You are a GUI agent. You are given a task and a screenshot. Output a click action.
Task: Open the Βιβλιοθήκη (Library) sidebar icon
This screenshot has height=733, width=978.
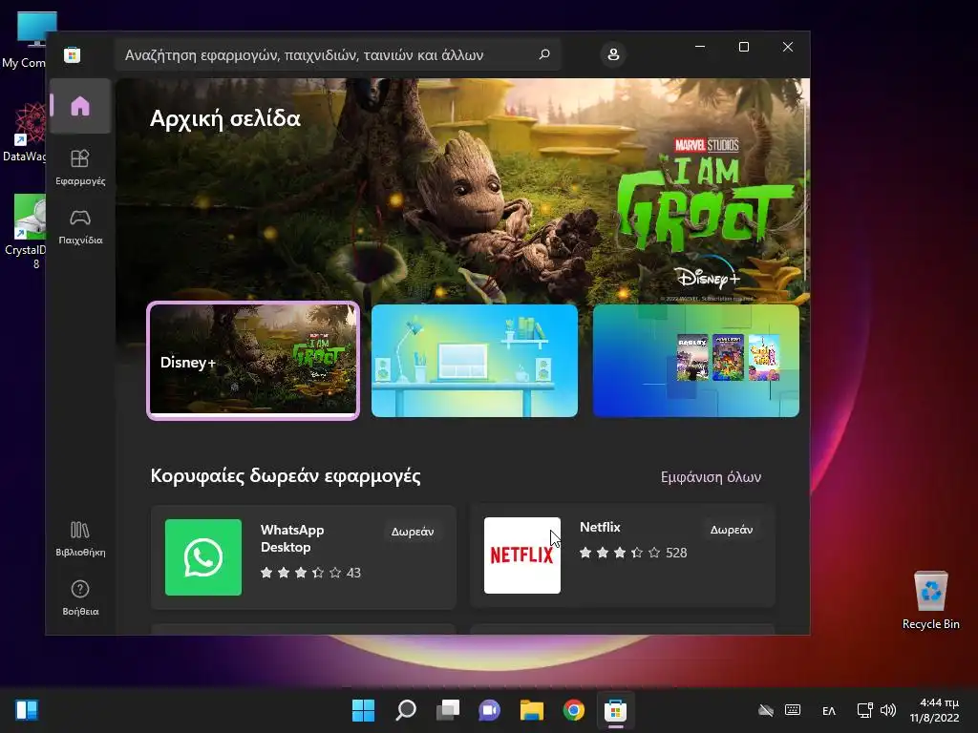coord(80,538)
